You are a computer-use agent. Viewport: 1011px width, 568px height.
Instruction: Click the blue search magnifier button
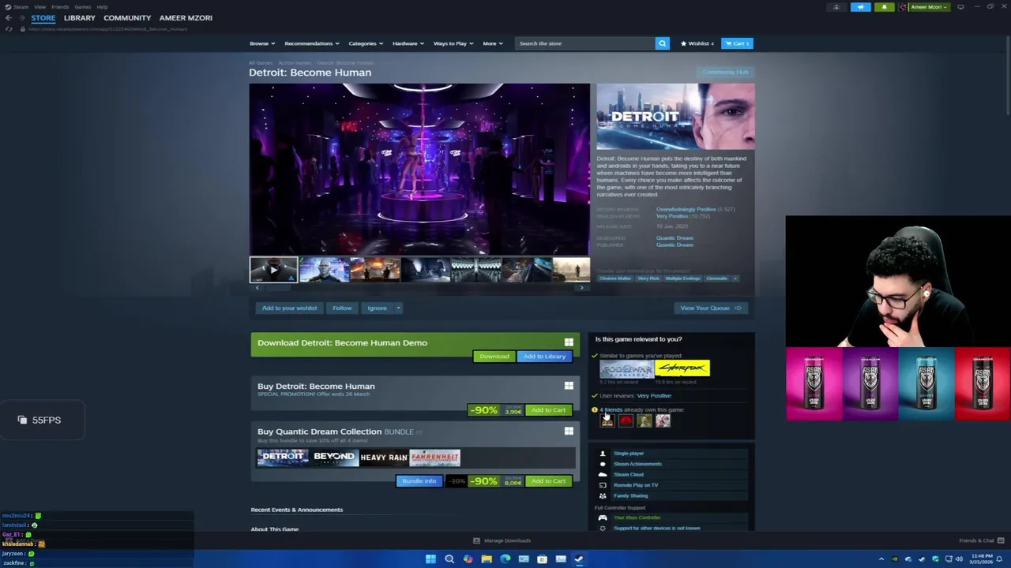coord(662,43)
